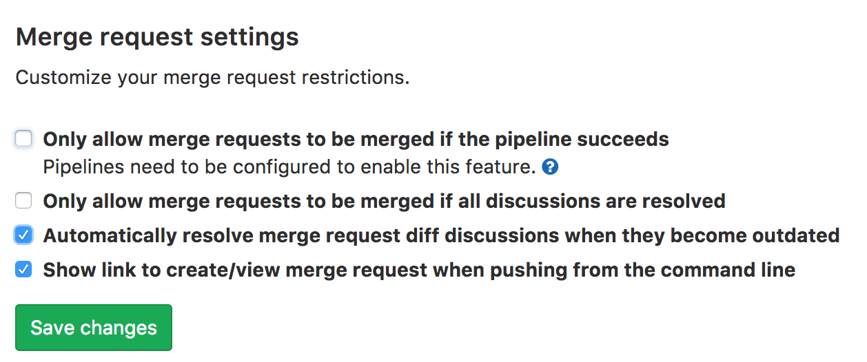867x362 pixels.
Task: Enable 'all discussions are resolved' checkbox
Action: coord(24,201)
